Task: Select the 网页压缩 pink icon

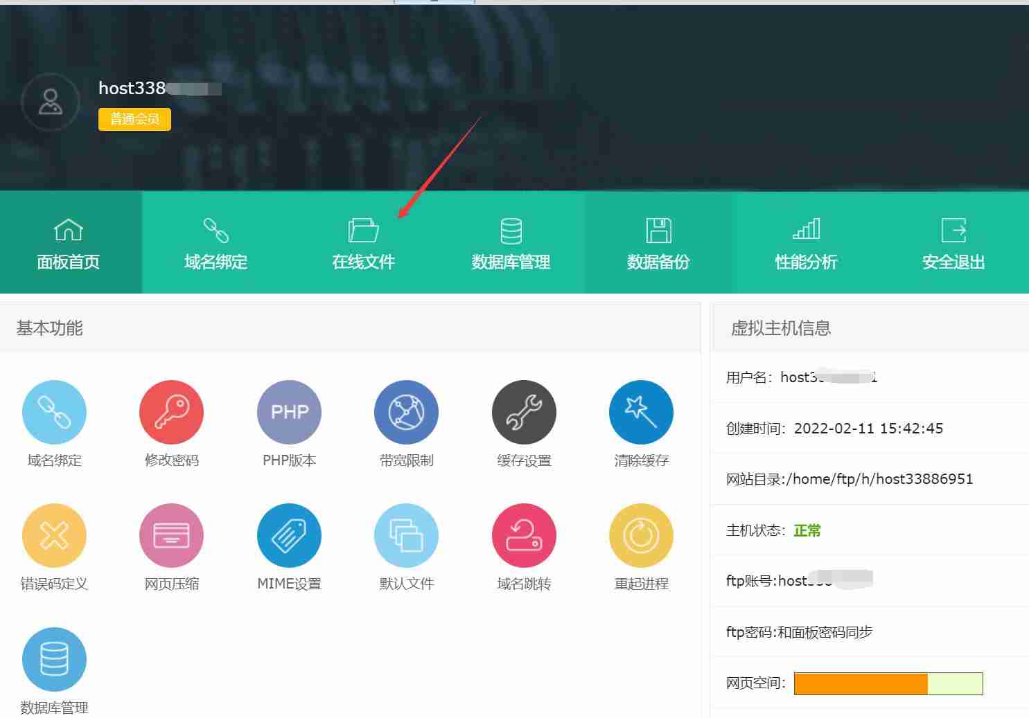Action: (171, 535)
